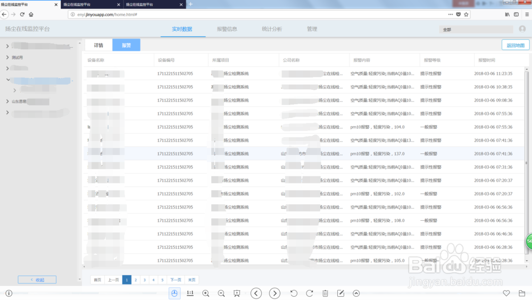
Task: Expand the tree node below 测试用
Action: click(x=7, y=68)
